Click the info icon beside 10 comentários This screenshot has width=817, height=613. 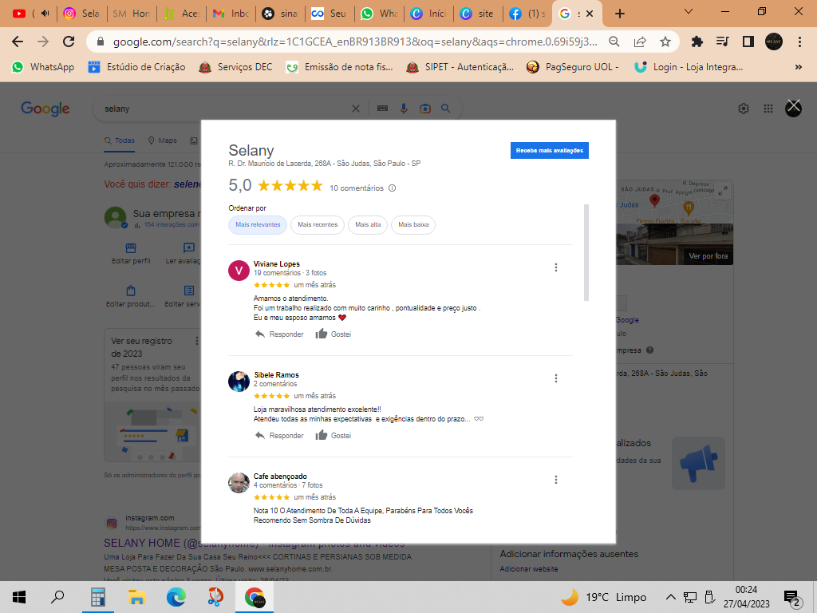click(x=393, y=188)
